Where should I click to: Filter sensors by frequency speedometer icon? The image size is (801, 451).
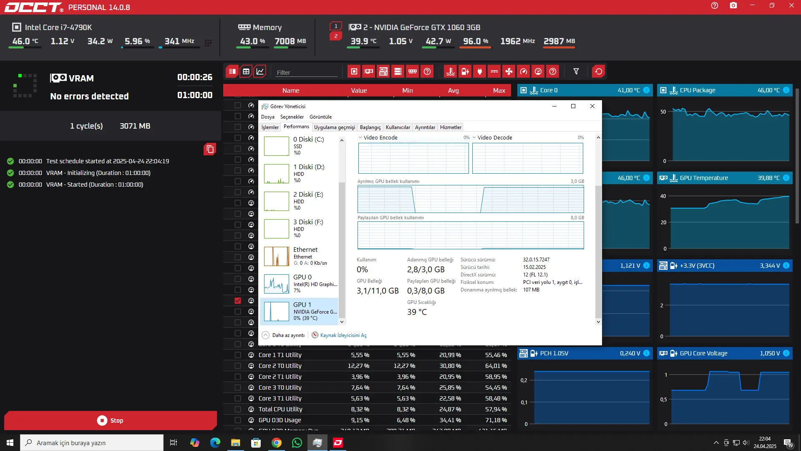(524, 71)
